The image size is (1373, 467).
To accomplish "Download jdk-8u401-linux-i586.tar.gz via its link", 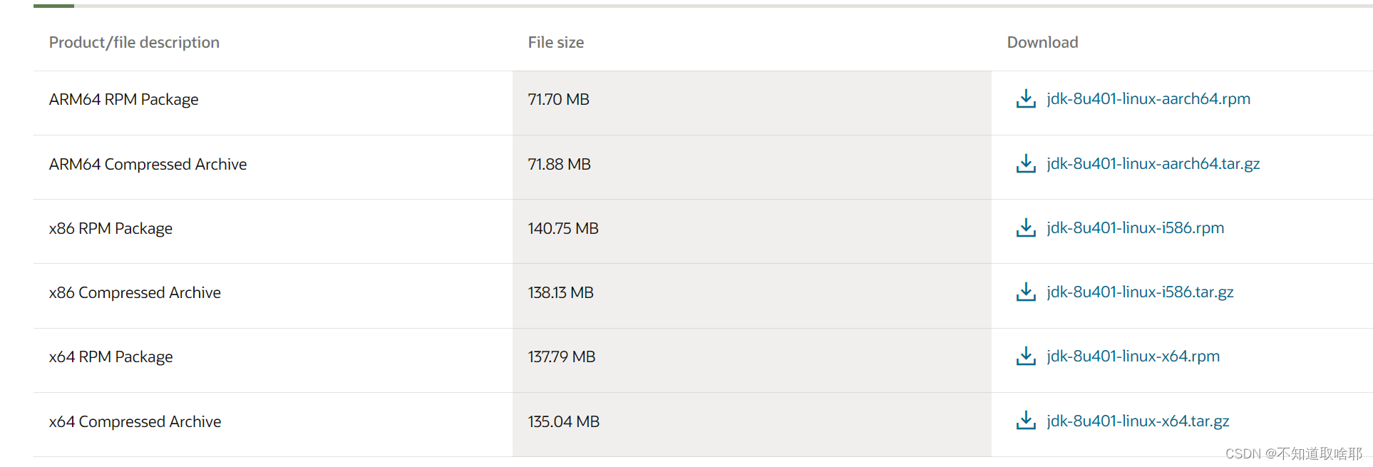I will (1140, 292).
